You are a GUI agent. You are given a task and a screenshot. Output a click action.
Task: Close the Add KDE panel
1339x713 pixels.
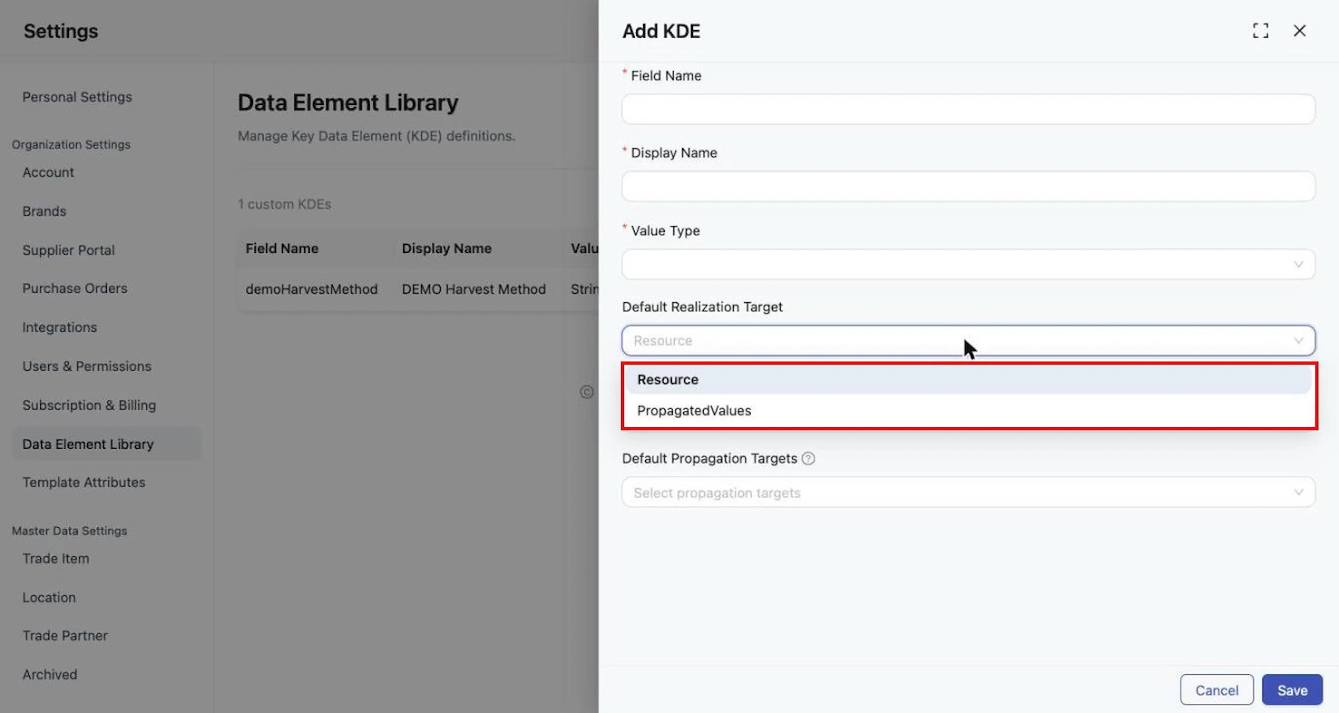pyautogui.click(x=1299, y=31)
